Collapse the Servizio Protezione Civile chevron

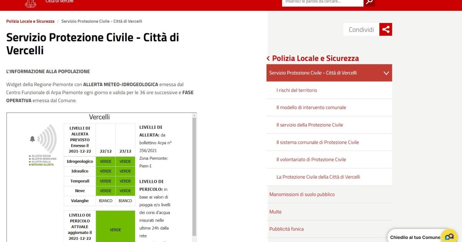(386, 73)
